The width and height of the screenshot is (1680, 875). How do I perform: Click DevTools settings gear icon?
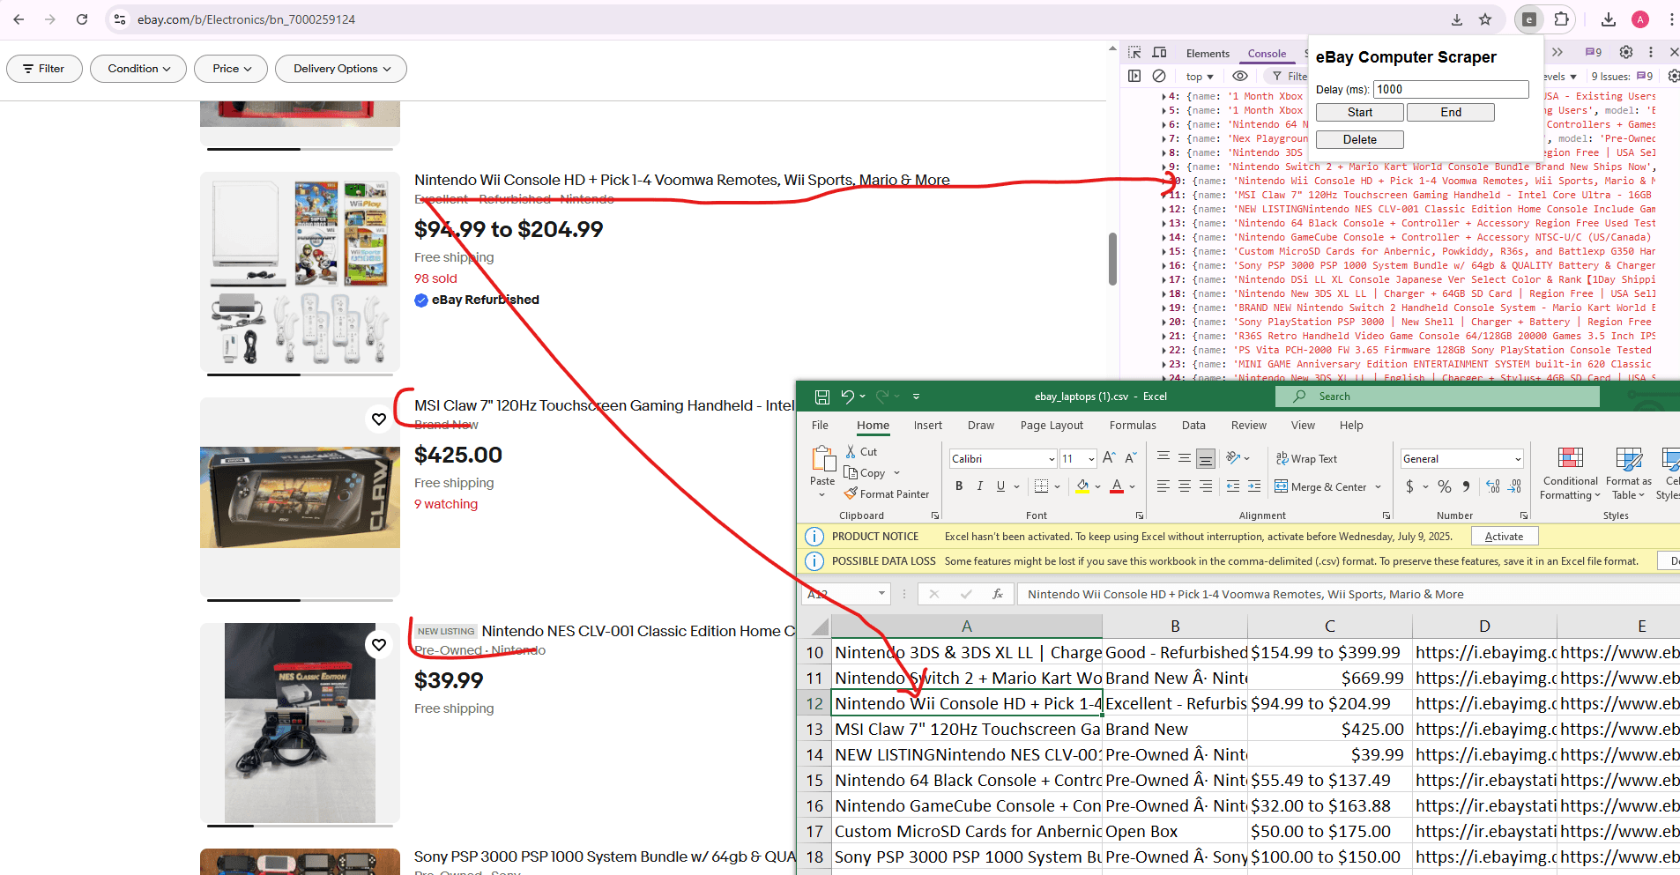click(1626, 52)
